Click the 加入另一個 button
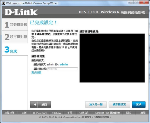 [96, 104]
